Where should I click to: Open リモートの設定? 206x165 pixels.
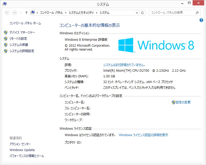tap(18, 39)
